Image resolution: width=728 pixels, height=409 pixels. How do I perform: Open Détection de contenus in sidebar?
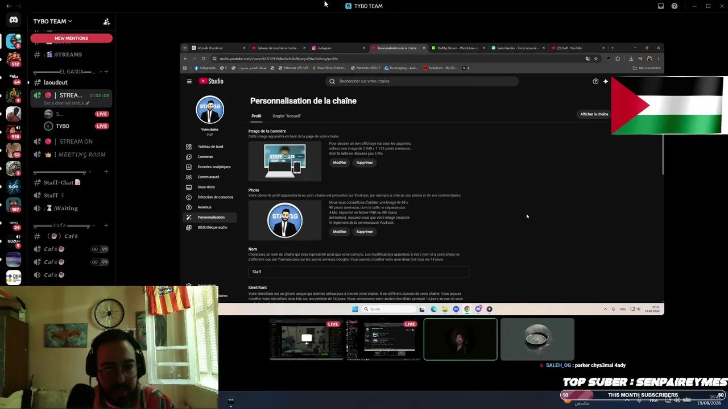210,197
